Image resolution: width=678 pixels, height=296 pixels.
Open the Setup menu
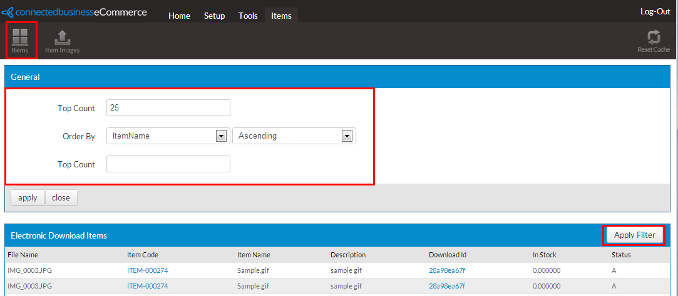click(215, 16)
